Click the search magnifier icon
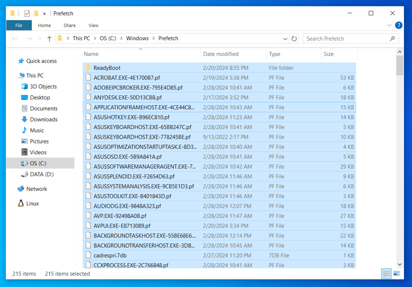 pyautogui.click(x=392, y=39)
